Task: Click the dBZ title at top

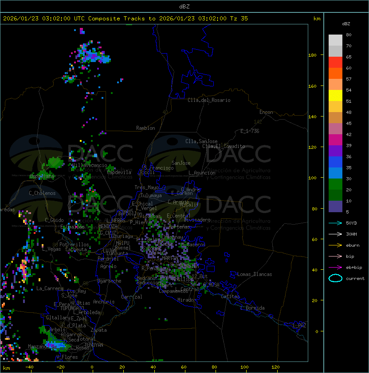Action: pos(184,7)
